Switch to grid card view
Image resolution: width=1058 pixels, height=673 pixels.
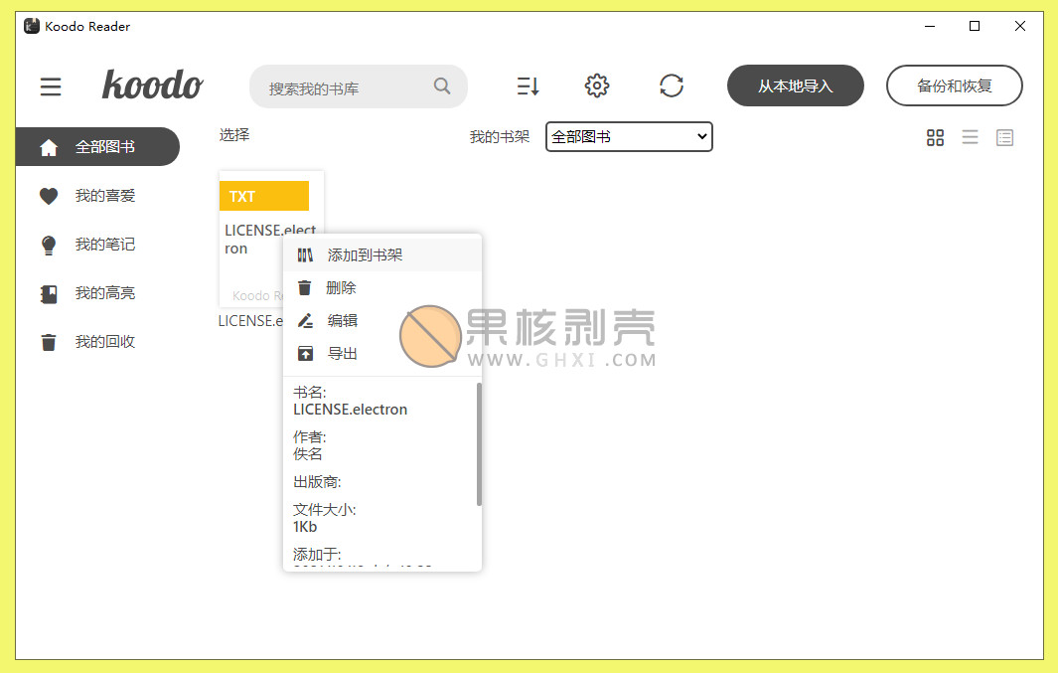[x=935, y=138]
